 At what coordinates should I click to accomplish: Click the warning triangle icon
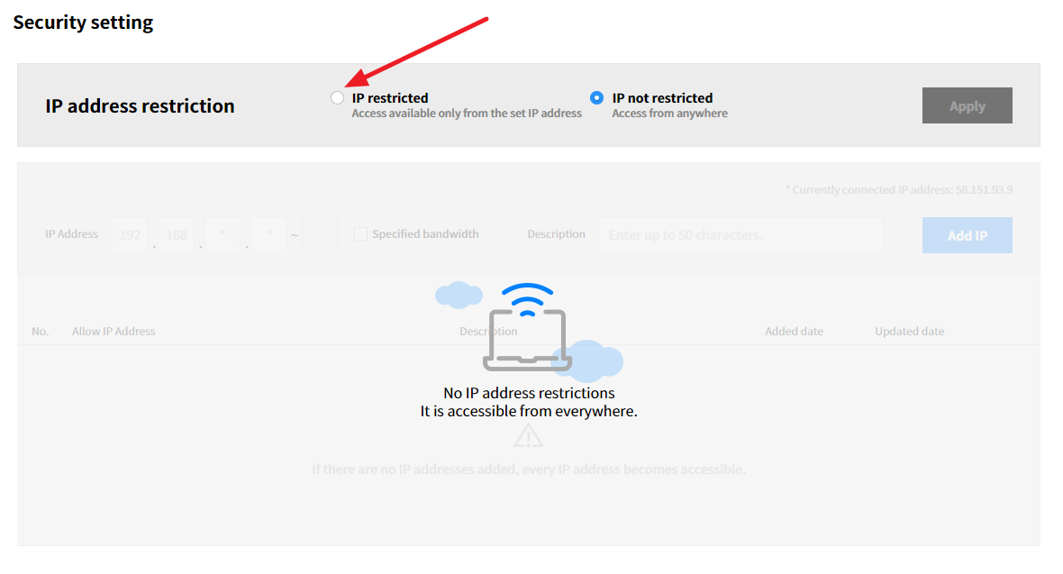pyautogui.click(x=528, y=435)
